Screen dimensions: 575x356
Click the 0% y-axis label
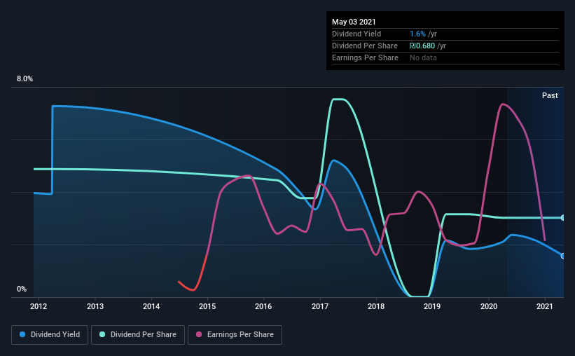pos(22,289)
